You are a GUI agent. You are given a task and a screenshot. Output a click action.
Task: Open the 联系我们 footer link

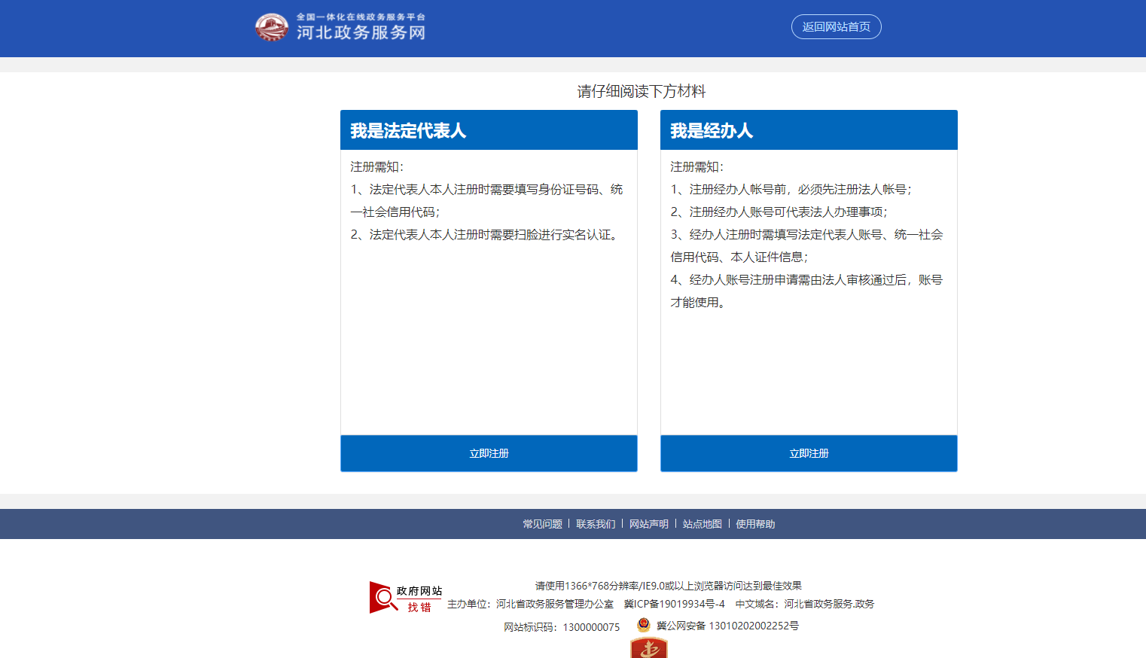coord(596,524)
